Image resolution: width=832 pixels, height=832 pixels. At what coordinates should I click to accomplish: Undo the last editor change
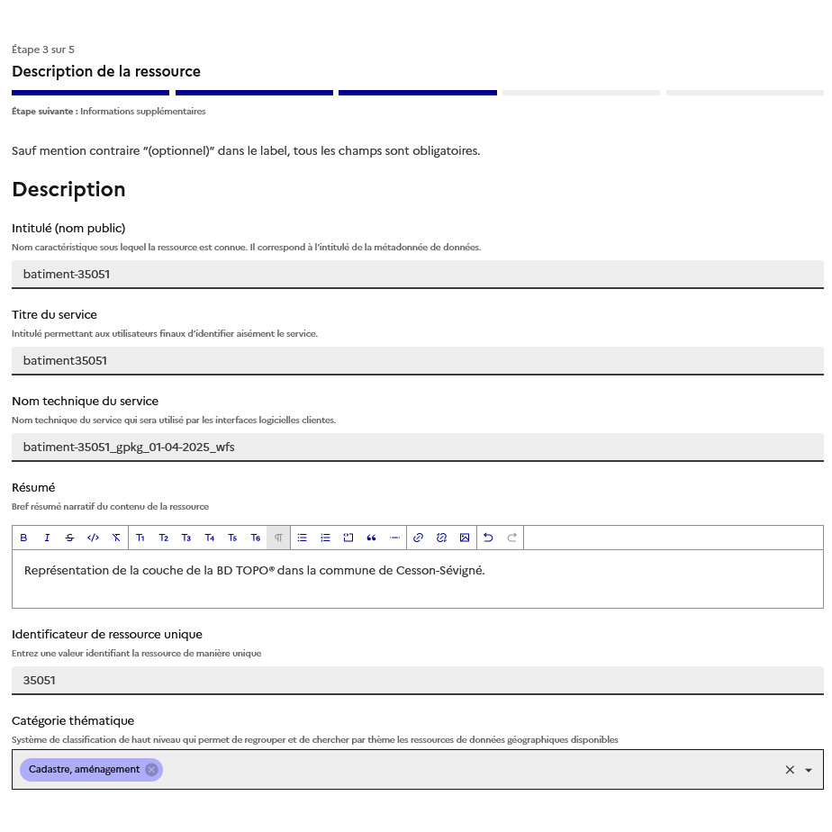(x=489, y=538)
